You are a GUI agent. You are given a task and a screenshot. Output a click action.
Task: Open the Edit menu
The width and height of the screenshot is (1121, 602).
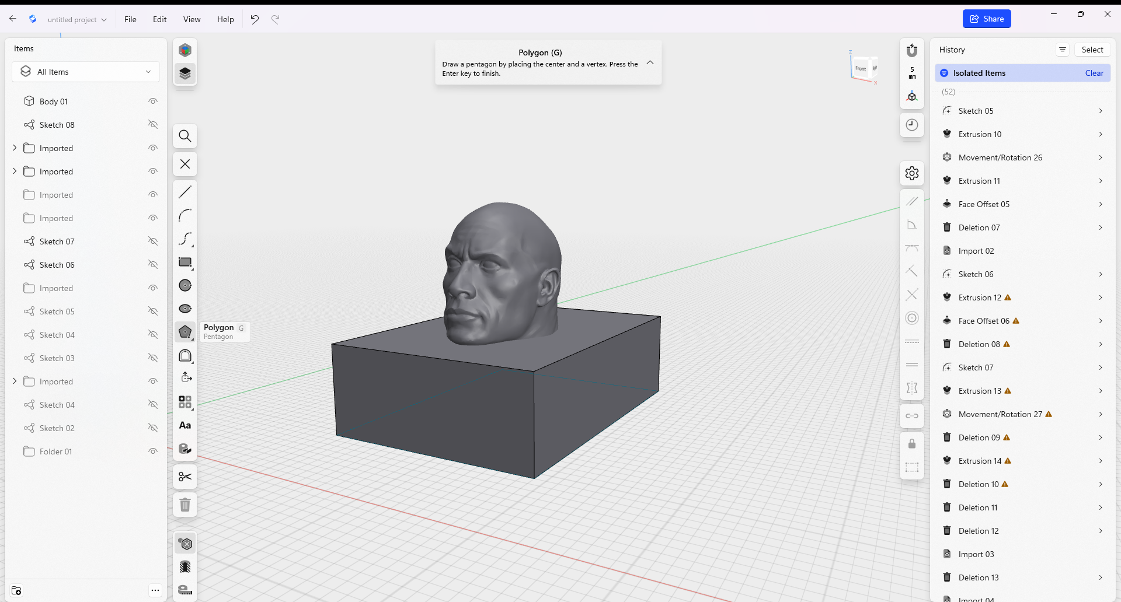[159, 19]
